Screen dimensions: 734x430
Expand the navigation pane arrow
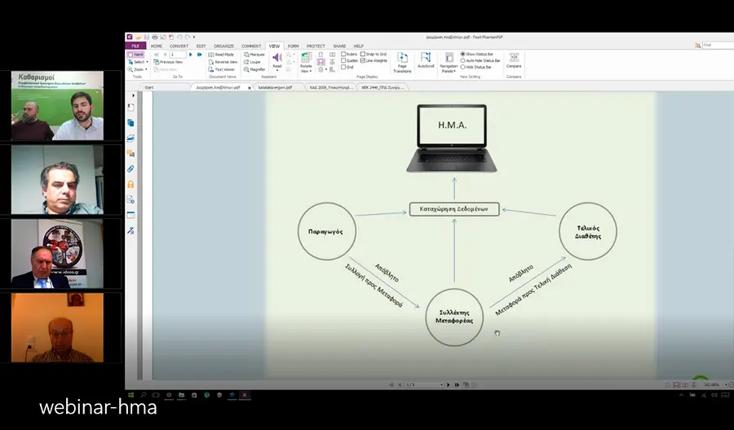133,95
